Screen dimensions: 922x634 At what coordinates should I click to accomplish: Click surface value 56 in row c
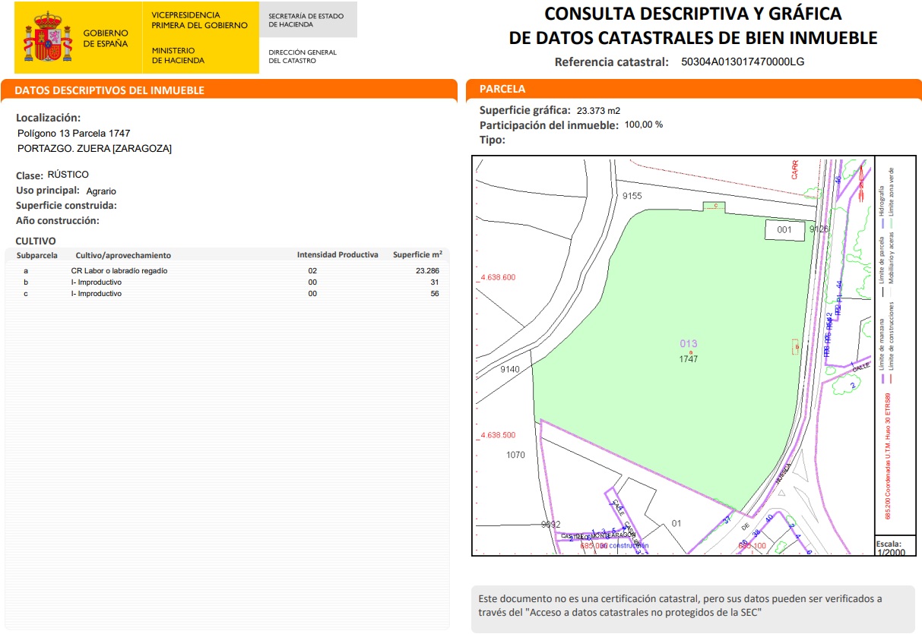(435, 293)
